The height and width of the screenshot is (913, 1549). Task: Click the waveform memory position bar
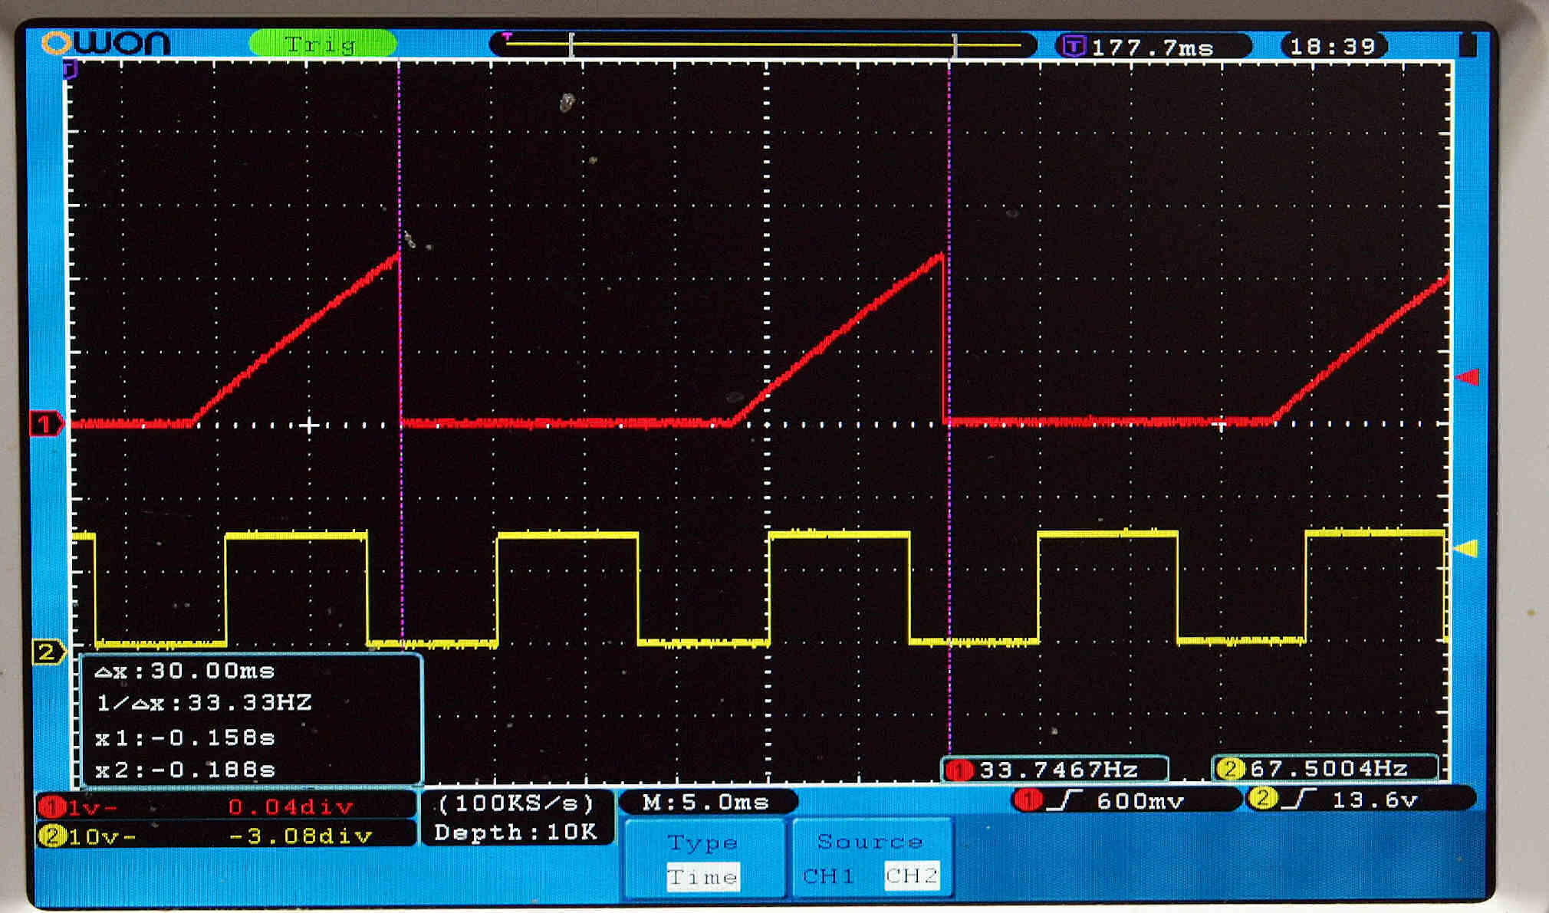[763, 45]
